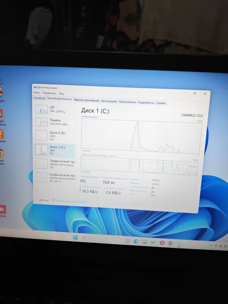Select the ЦП performance item

pos(55,109)
